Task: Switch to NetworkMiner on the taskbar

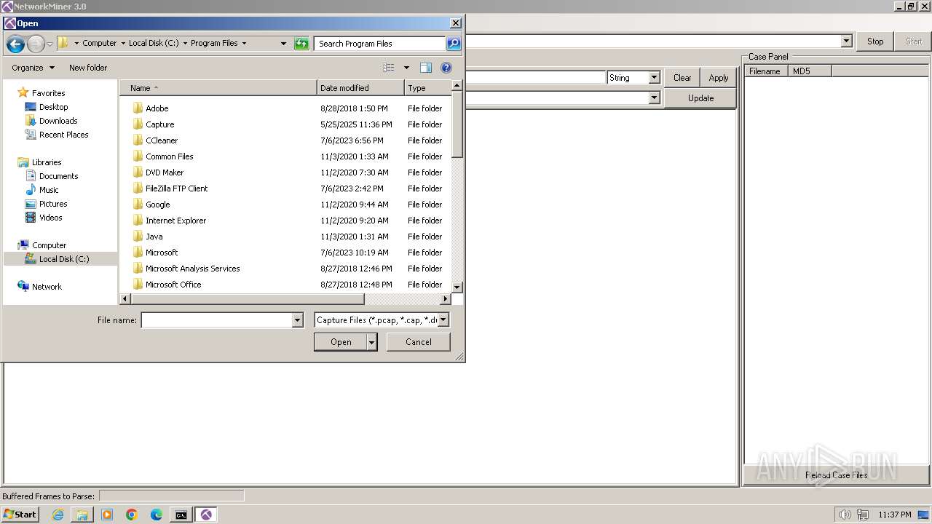Action: pos(206,515)
